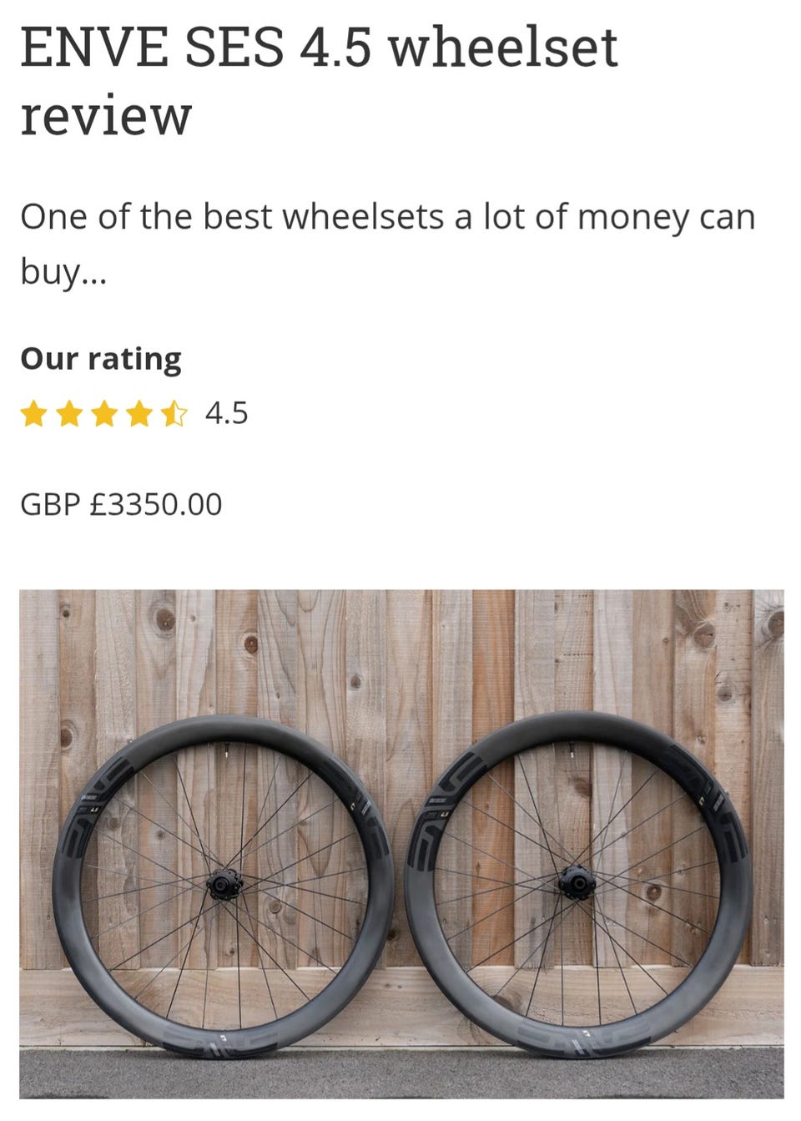Click the first gold rating star
The image size is (801, 1121).
coord(33,414)
